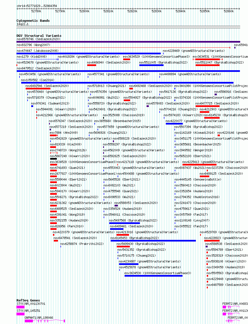Select nsv1279 (Kidd2008) variant label
248x324 pixels.
tap(32, 56)
